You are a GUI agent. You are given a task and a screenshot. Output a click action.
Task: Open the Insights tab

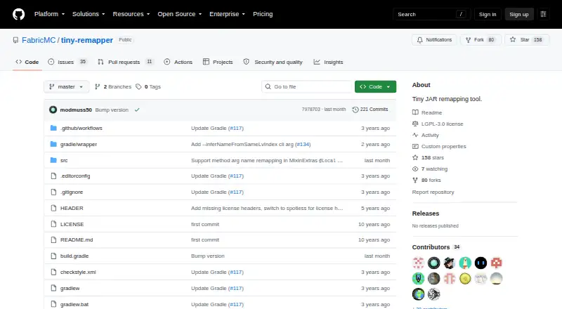click(328, 62)
